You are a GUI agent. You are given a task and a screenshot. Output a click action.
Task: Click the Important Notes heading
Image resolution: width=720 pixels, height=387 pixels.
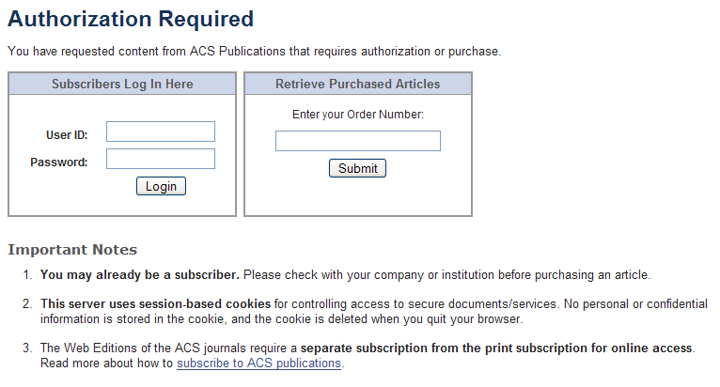click(72, 250)
